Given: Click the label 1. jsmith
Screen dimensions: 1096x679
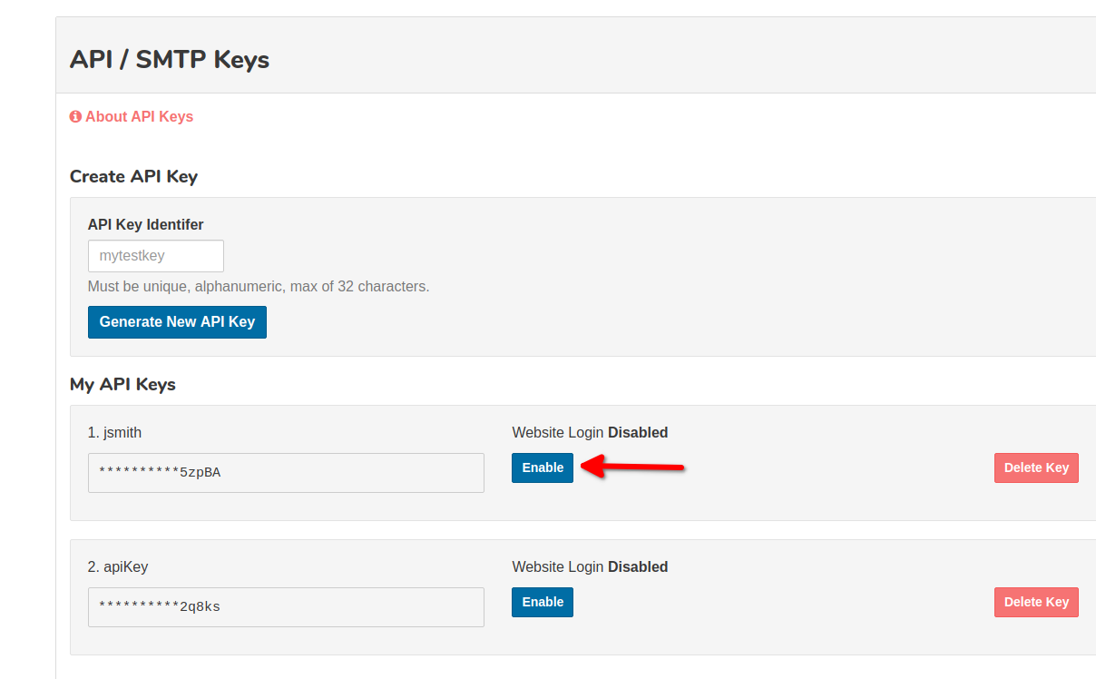Looking at the screenshot, I should [114, 432].
